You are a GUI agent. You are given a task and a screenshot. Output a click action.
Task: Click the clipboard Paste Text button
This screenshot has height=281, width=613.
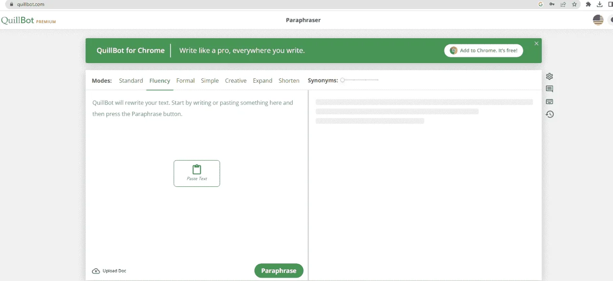coord(197,173)
